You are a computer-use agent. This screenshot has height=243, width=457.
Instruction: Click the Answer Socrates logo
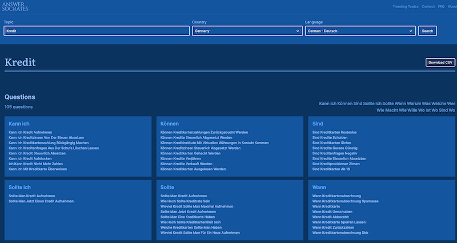18,6
